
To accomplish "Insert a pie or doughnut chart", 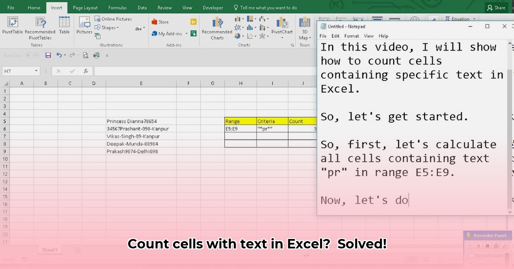I will 239,36.
